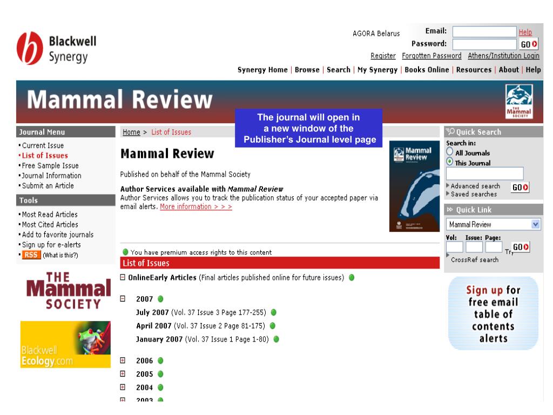The height and width of the screenshot is (415, 553).
Task: Click the orange RSS feed icon
Action: (x=31, y=255)
